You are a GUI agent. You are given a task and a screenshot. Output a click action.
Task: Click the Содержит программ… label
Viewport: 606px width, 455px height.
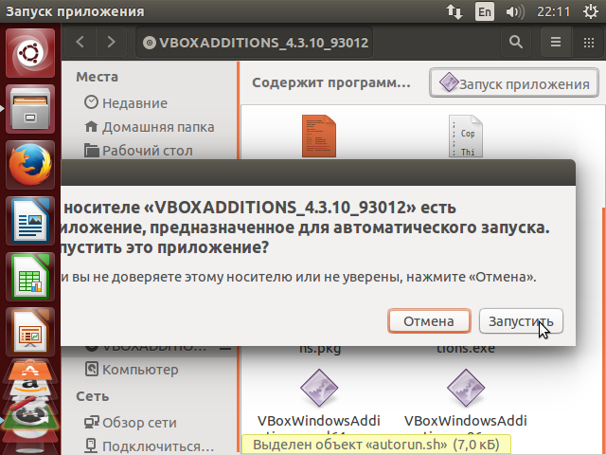click(331, 82)
